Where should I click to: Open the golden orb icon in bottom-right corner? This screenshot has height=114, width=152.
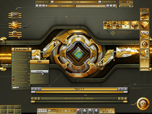pos(143,104)
